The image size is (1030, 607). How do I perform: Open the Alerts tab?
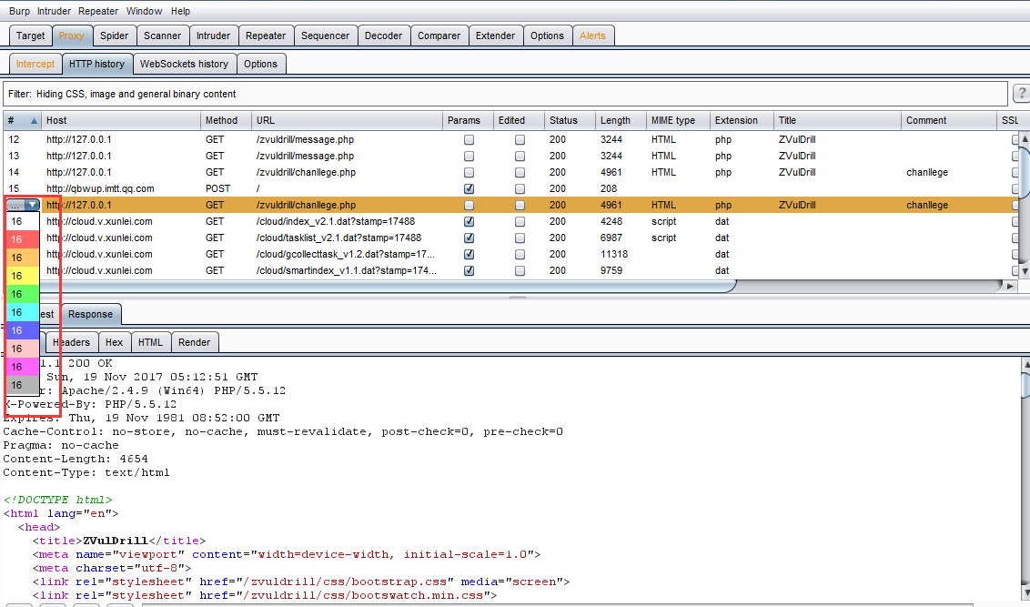[592, 35]
